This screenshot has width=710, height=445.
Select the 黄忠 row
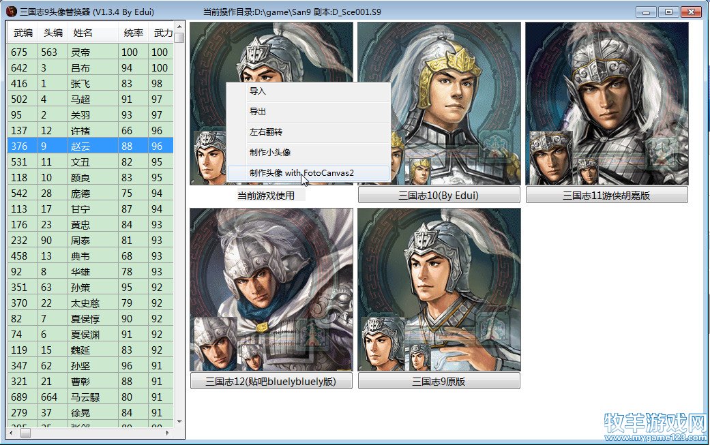tap(91, 224)
